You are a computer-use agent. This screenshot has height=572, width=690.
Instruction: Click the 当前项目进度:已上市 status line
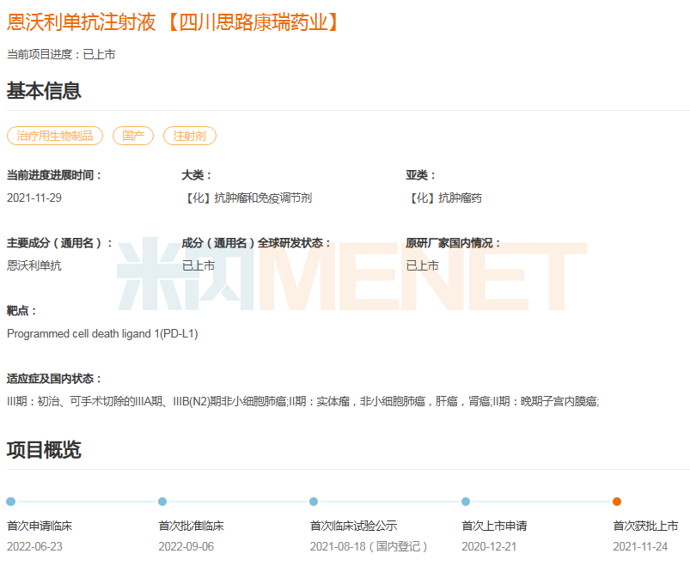coord(61,54)
